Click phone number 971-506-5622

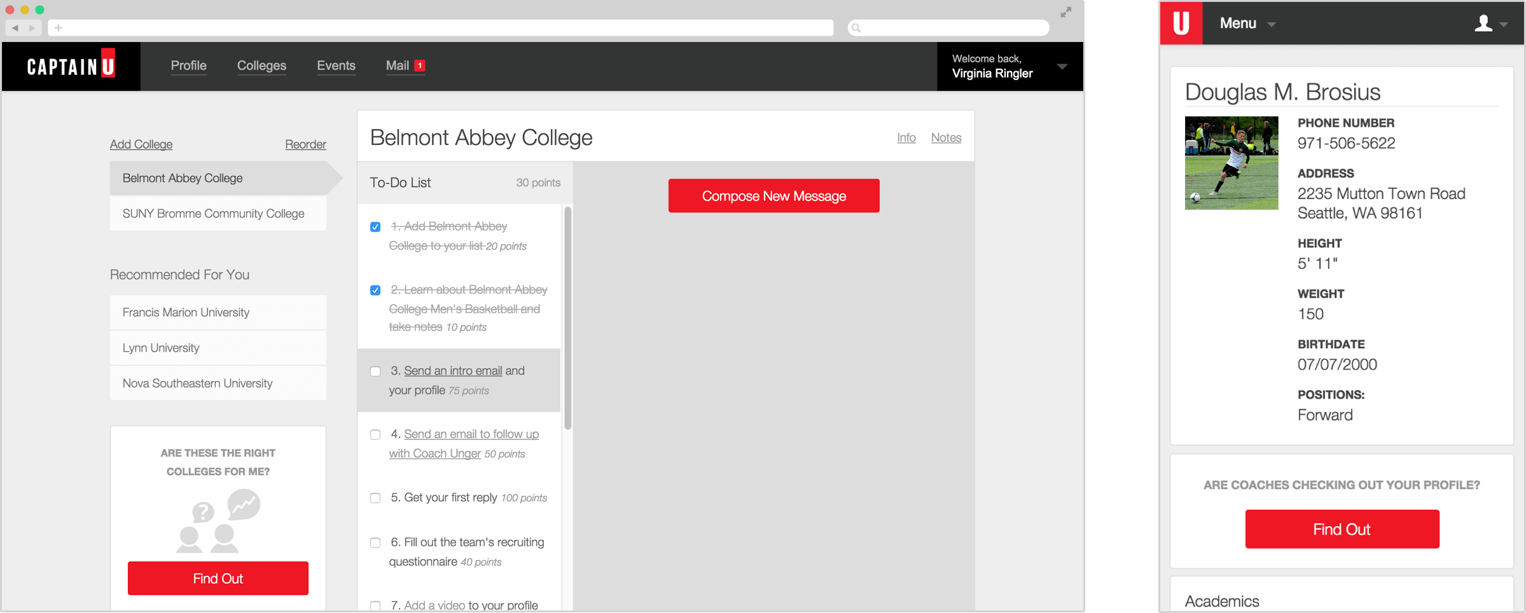tap(1347, 143)
